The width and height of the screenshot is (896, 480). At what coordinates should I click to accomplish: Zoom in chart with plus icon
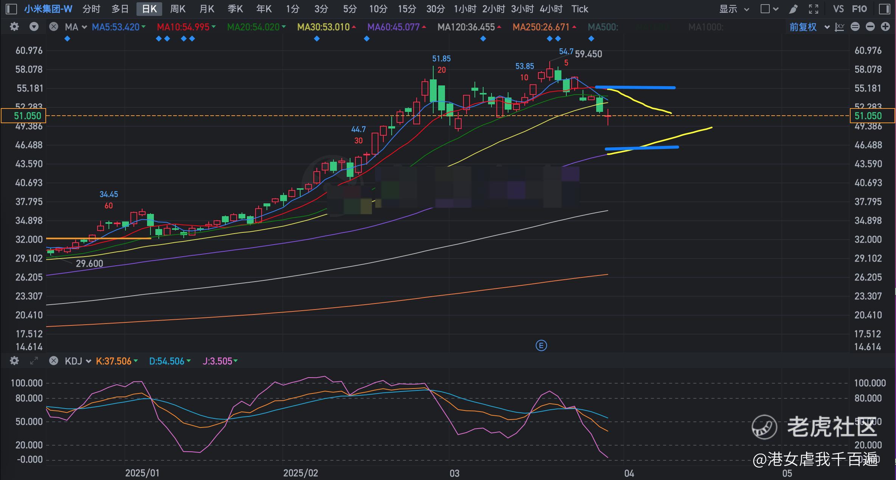click(x=885, y=27)
